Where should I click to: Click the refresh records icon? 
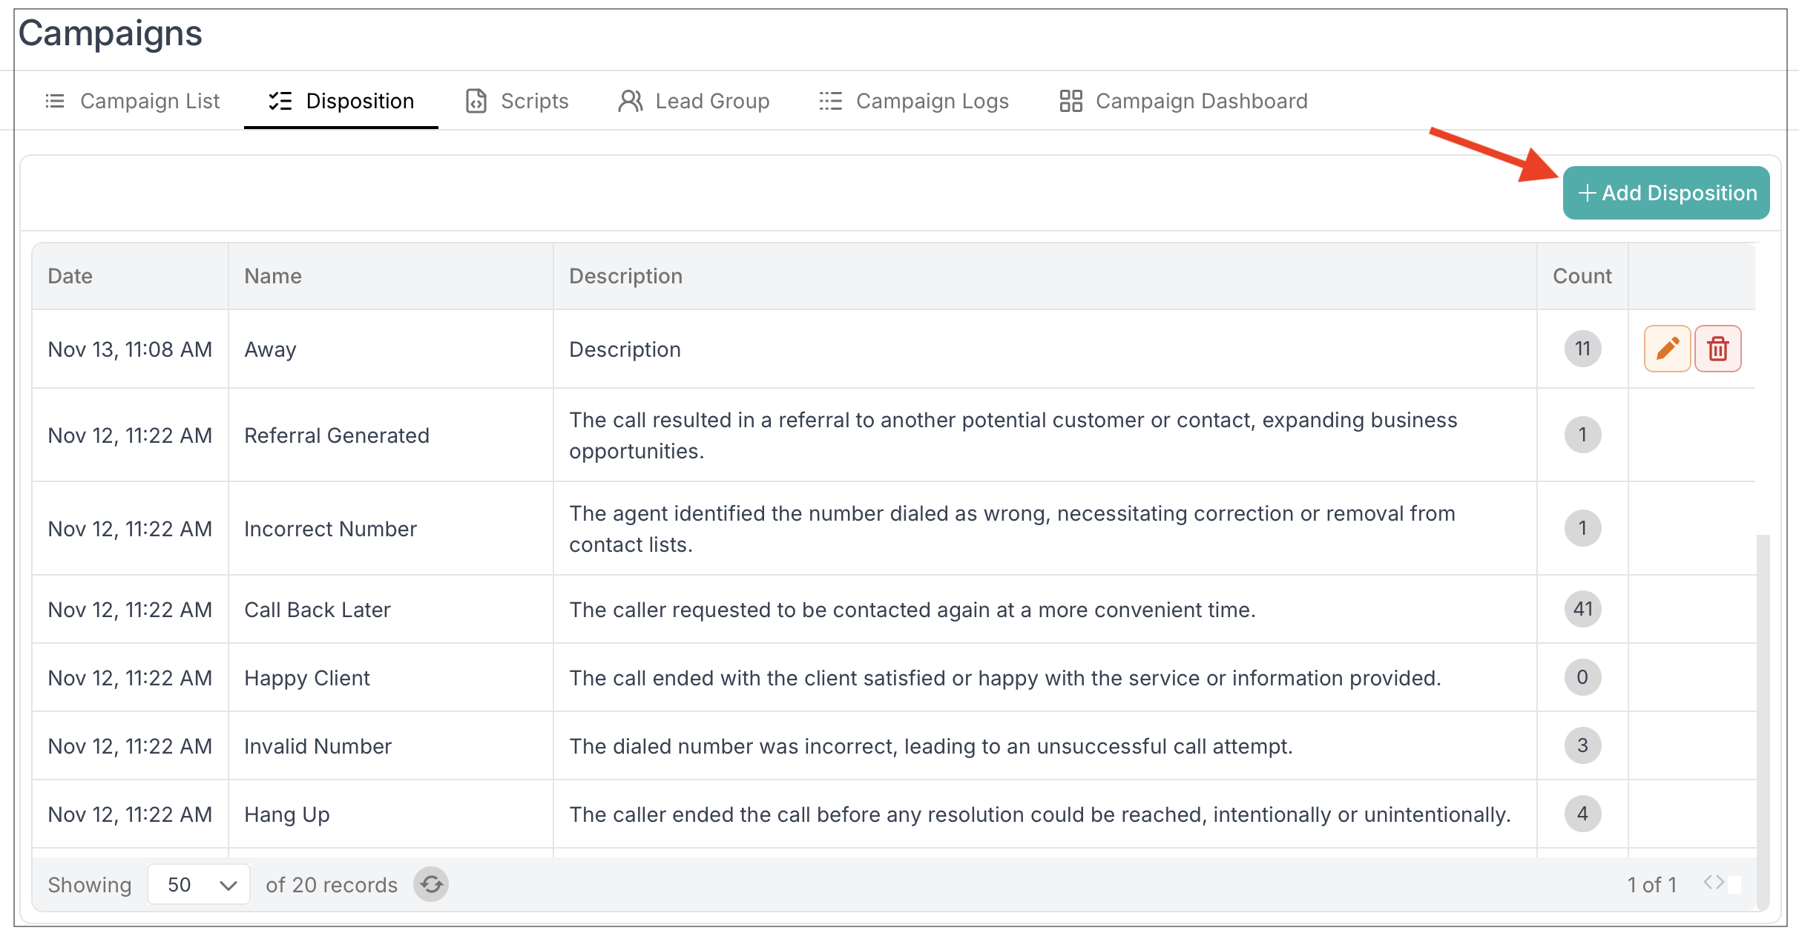tap(431, 884)
